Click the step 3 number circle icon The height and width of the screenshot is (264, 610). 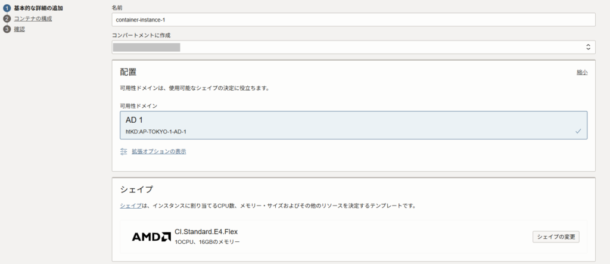pyautogui.click(x=7, y=29)
